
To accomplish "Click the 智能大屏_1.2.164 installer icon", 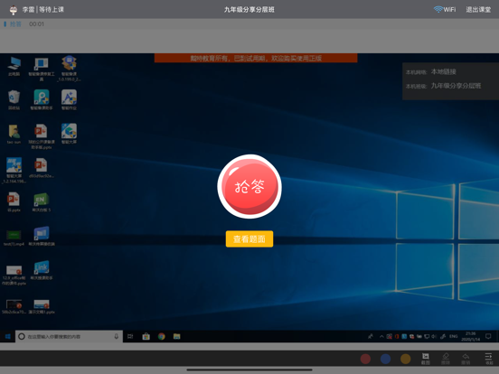I will tap(14, 170).
